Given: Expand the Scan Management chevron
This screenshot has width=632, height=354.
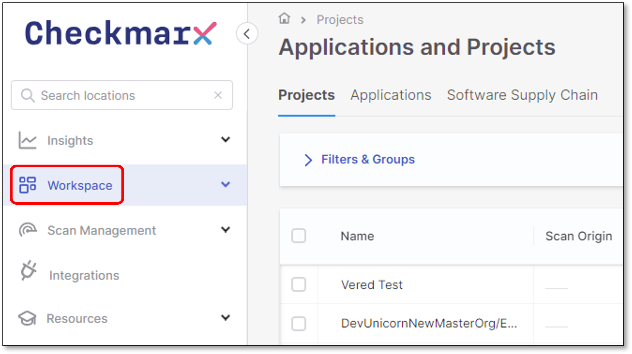Looking at the screenshot, I should tap(225, 229).
